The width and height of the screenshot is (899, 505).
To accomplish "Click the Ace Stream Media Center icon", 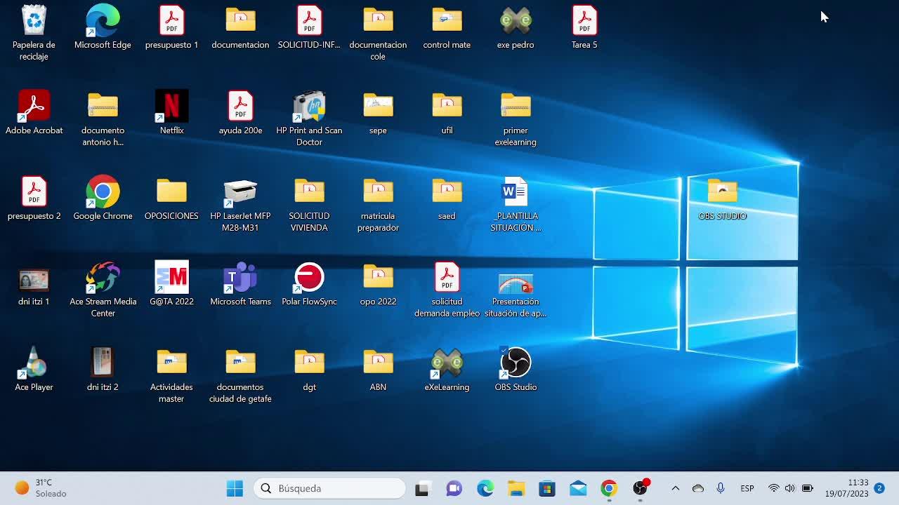I will (x=103, y=278).
